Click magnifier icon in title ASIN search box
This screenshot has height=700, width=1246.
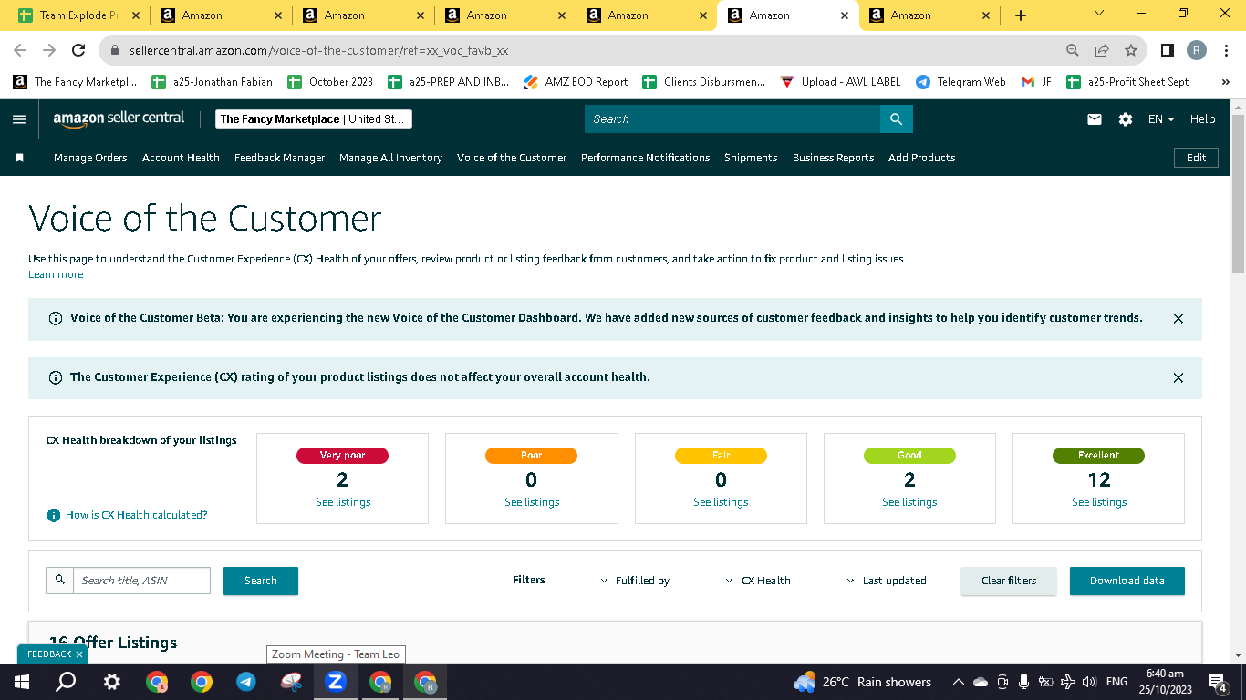click(x=60, y=580)
